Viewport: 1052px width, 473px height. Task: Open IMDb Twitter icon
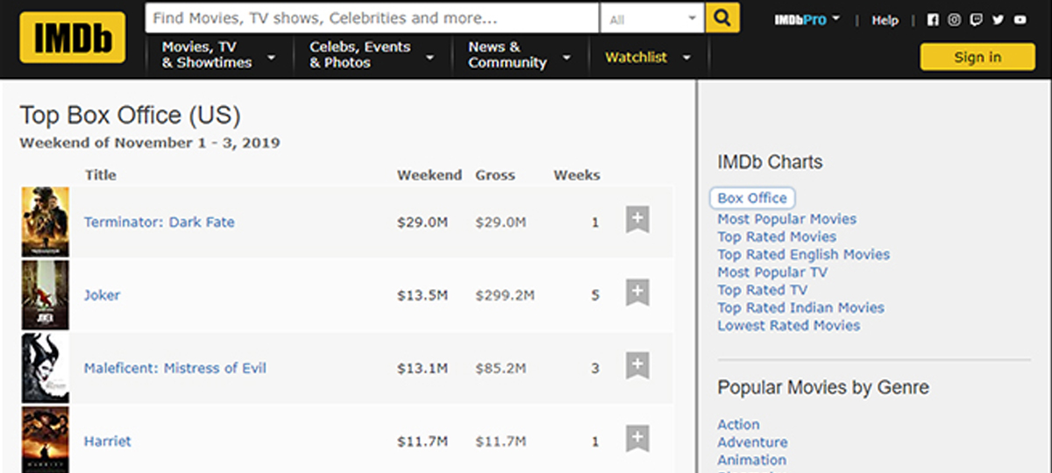click(x=999, y=20)
